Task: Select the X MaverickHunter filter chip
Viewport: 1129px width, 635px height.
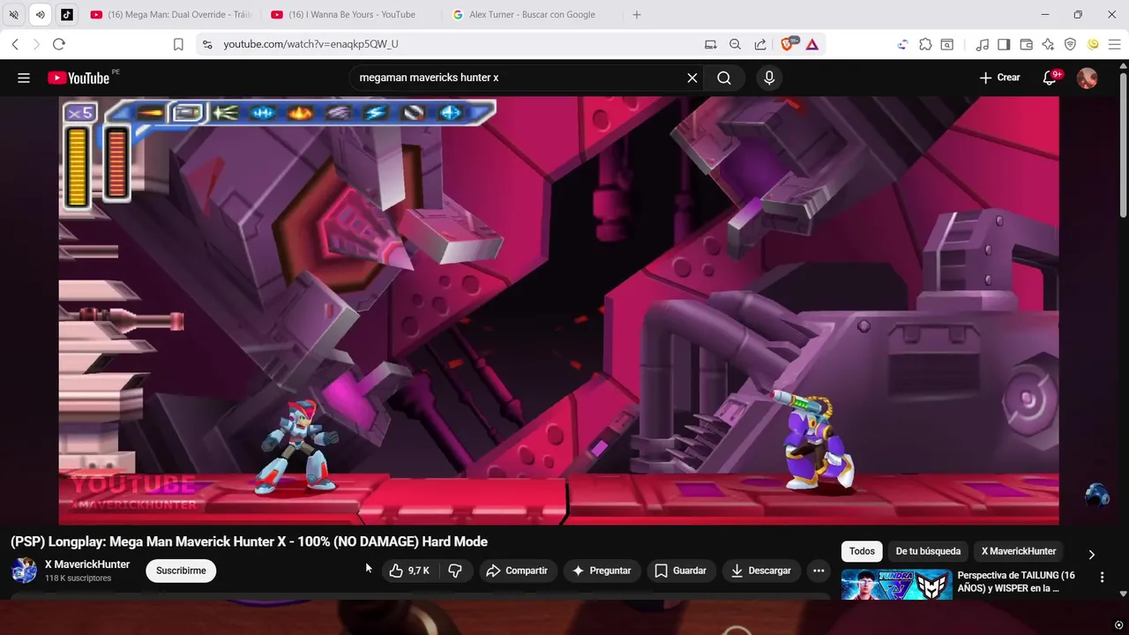Action: tap(1019, 551)
